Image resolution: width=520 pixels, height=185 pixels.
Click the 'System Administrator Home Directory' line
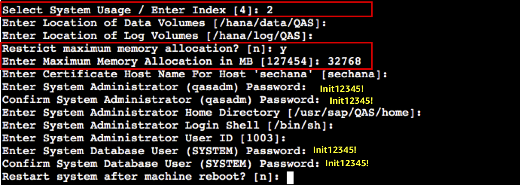pyautogui.click(x=212, y=113)
